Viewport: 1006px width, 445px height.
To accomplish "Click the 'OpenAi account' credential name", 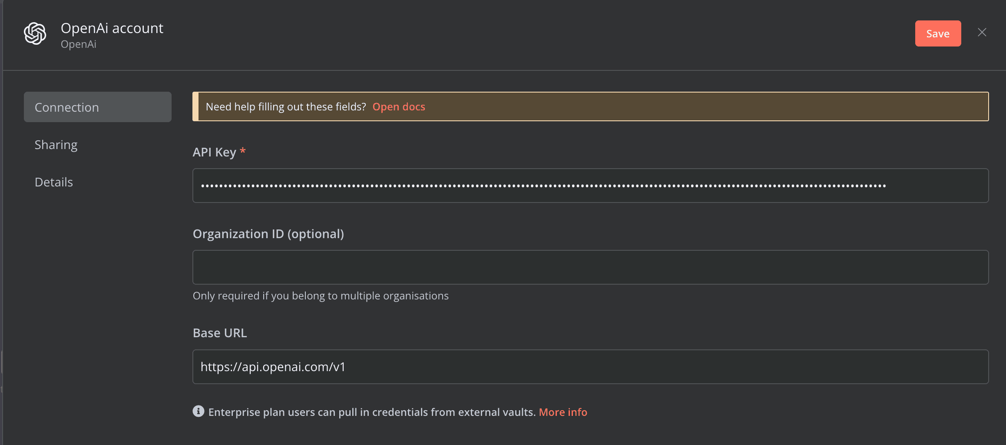I will [x=112, y=28].
